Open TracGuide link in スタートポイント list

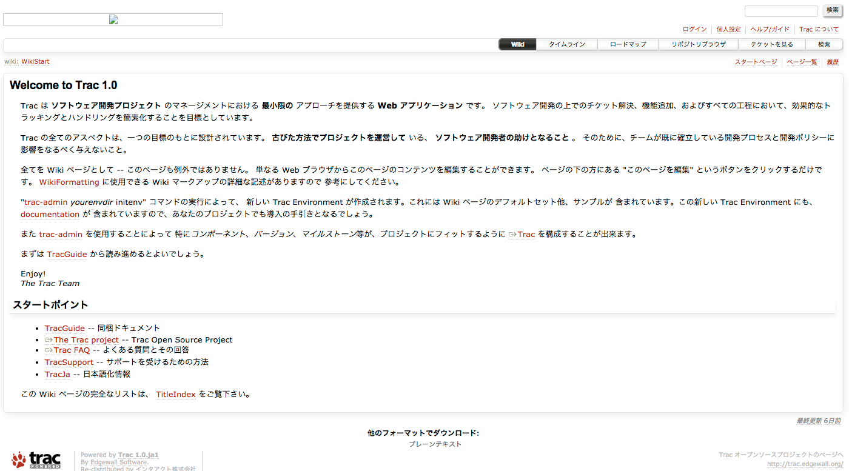(x=65, y=329)
